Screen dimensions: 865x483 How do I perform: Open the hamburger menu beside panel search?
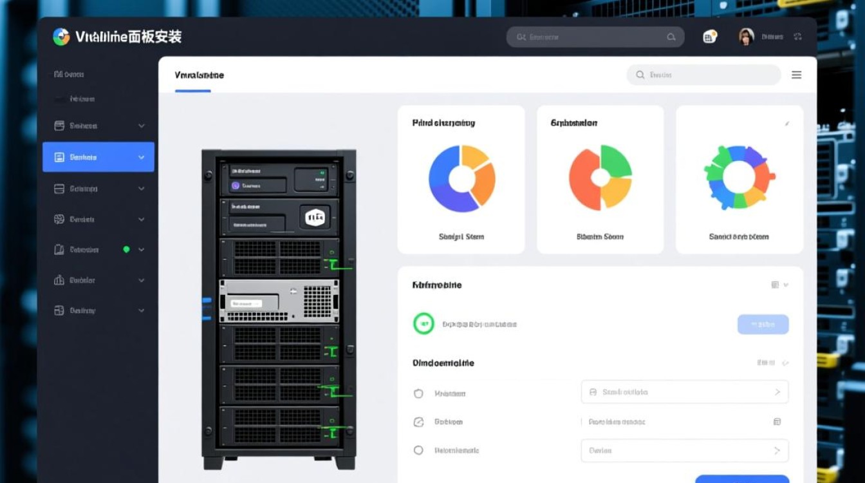796,75
